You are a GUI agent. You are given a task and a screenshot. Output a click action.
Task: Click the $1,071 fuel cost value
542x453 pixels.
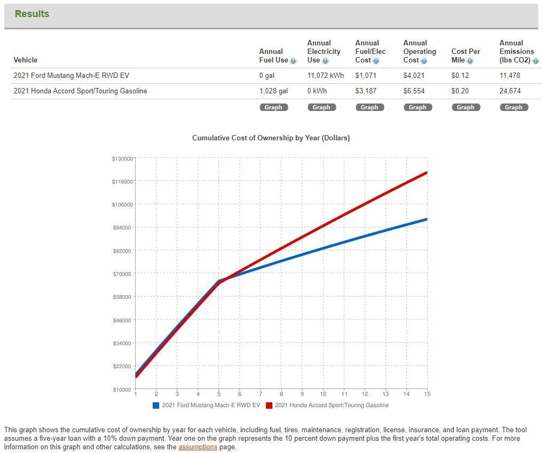click(x=366, y=76)
